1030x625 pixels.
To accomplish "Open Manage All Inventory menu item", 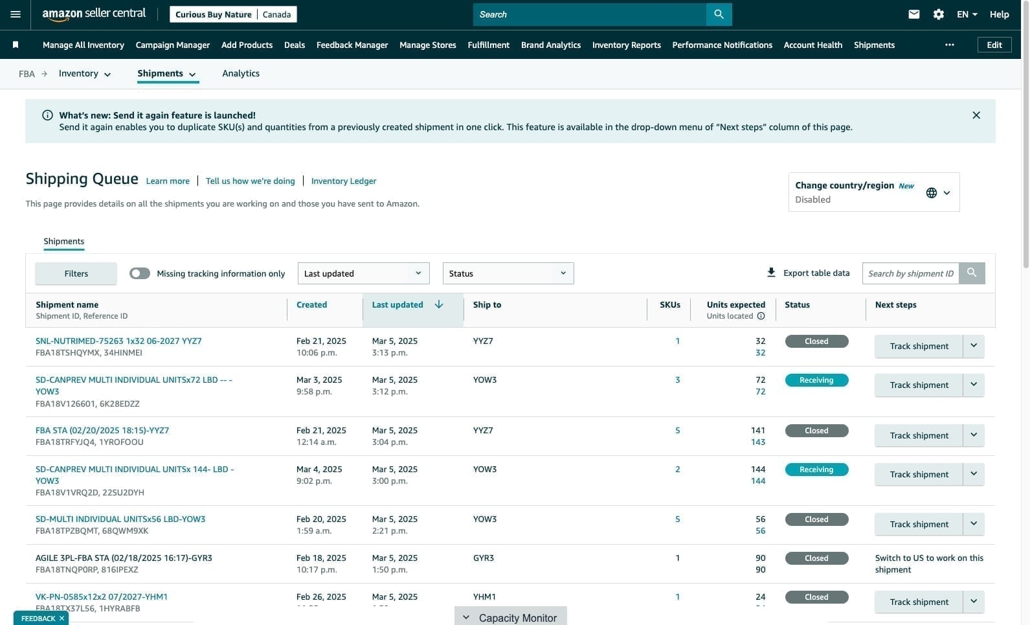I will coord(84,45).
